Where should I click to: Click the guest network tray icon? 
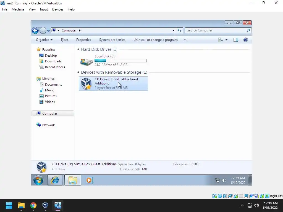(x=218, y=180)
